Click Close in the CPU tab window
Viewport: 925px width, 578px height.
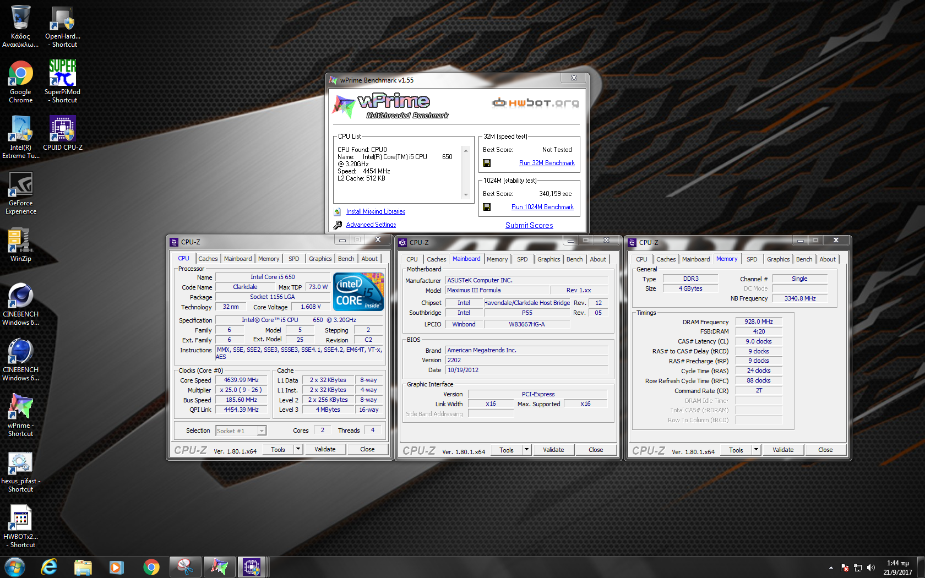367,449
